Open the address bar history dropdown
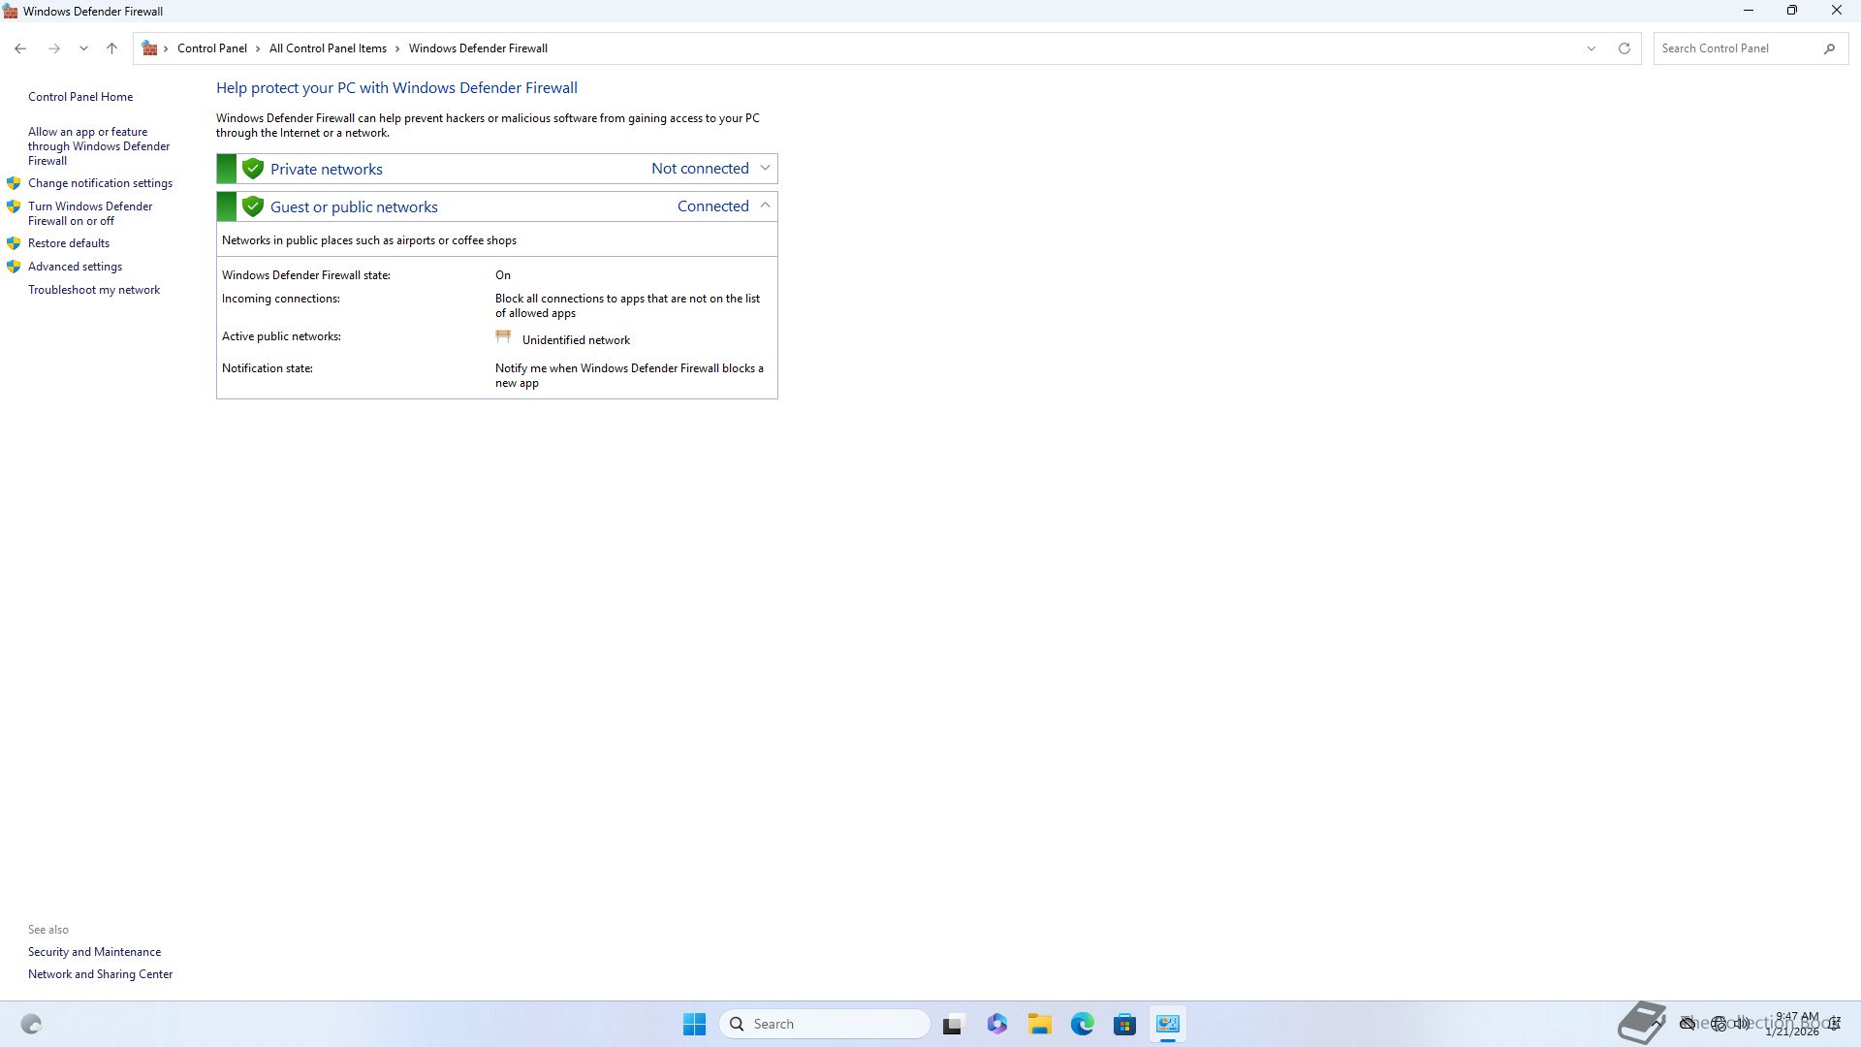 click(x=1591, y=48)
